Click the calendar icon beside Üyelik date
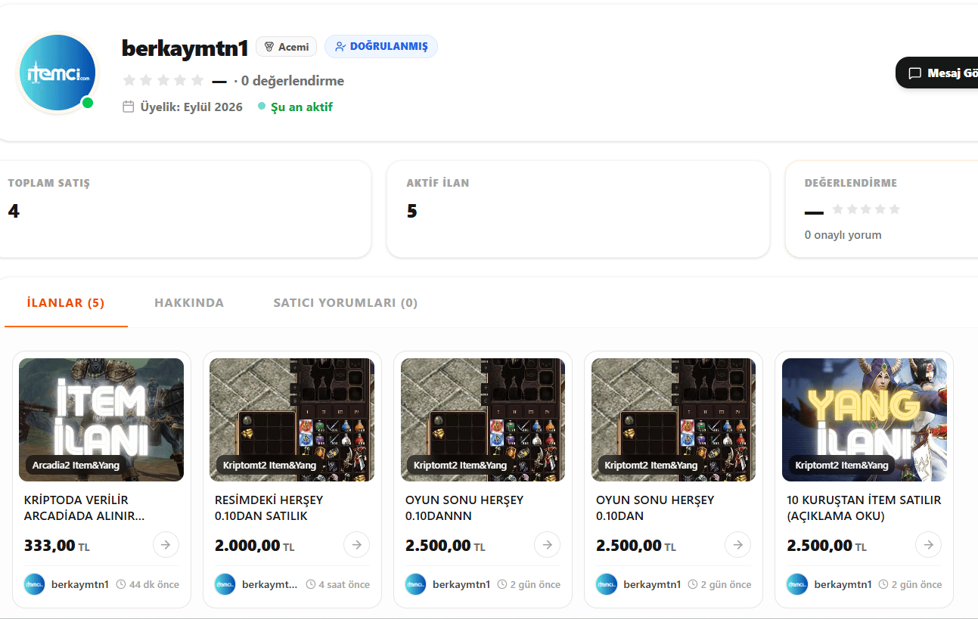The width and height of the screenshot is (978, 619). click(129, 107)
